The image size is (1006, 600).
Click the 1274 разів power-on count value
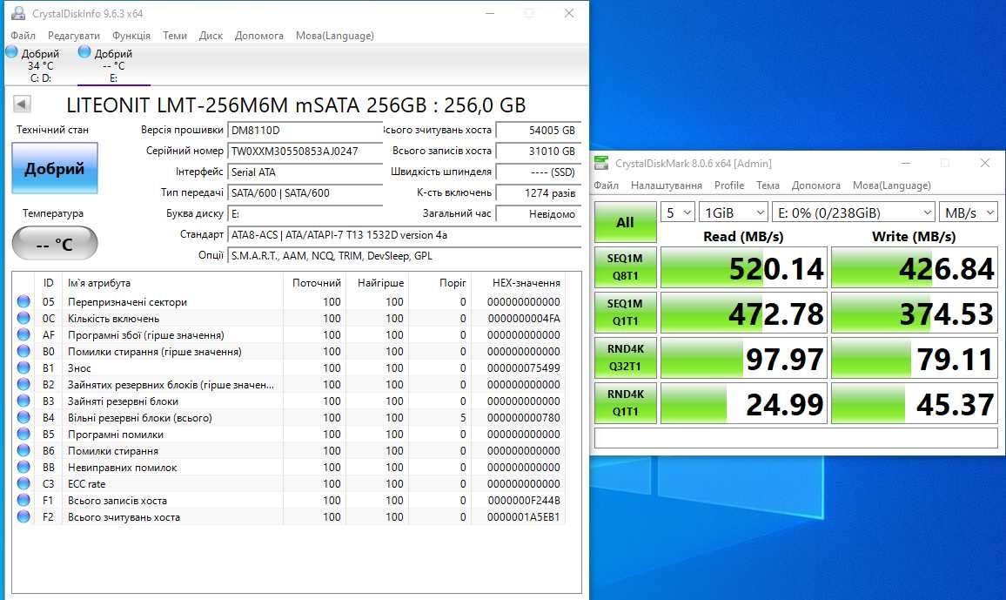pos(539,193)
